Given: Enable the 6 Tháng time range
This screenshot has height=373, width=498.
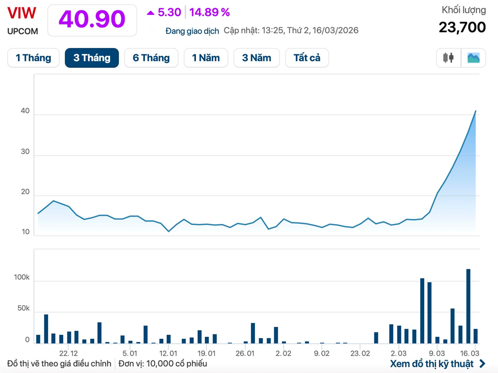Looking at the screenshot, I should 151,58.
